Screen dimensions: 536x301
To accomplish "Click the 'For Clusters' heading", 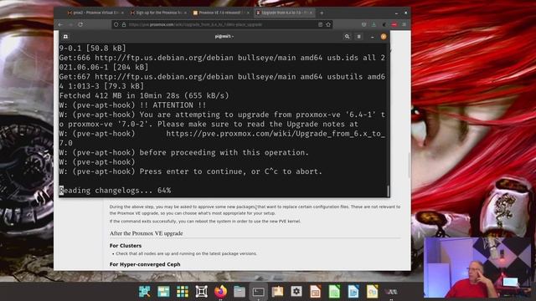I will click(126, 246).
